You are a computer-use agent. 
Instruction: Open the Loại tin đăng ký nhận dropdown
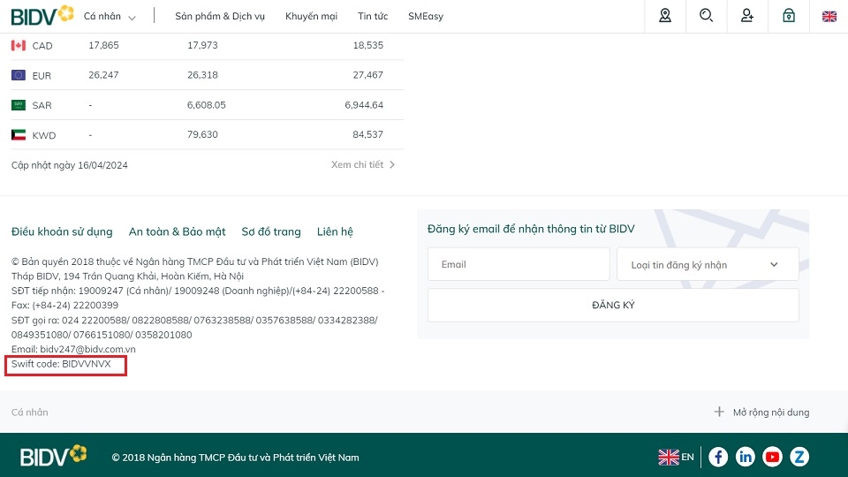pos(708,264)
